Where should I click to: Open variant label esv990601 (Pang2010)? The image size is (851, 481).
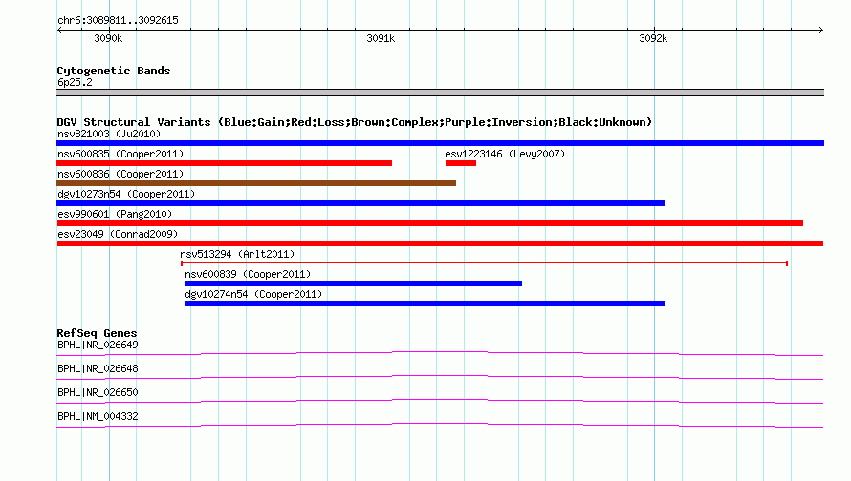(115, 214)
